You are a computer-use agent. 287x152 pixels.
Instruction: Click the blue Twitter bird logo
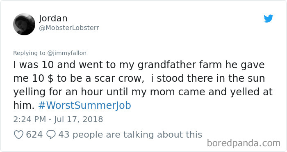268,18
